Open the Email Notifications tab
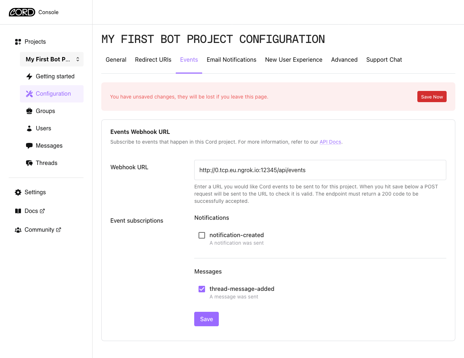464x358 pixels. 231,60
